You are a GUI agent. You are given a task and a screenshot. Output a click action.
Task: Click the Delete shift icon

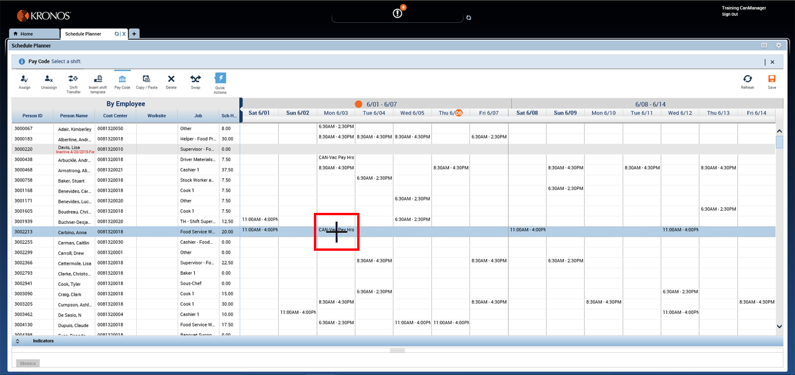pyautogui.click(x=171, y=79)
